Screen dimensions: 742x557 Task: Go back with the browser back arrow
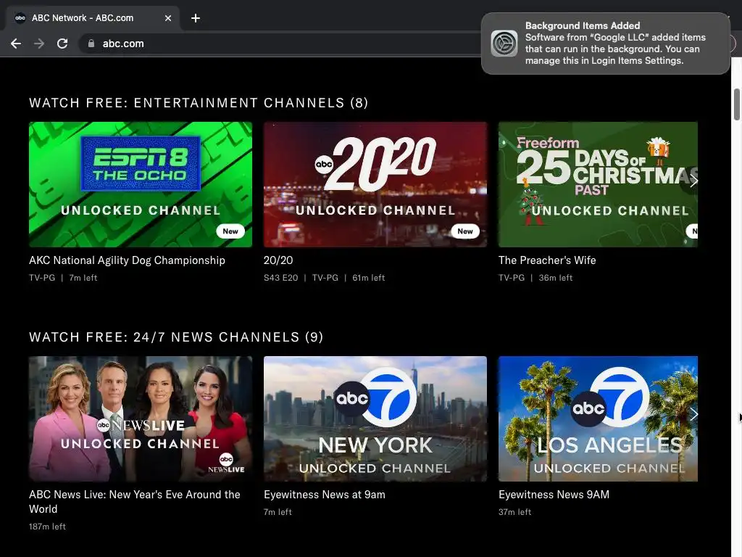[16, 44]
